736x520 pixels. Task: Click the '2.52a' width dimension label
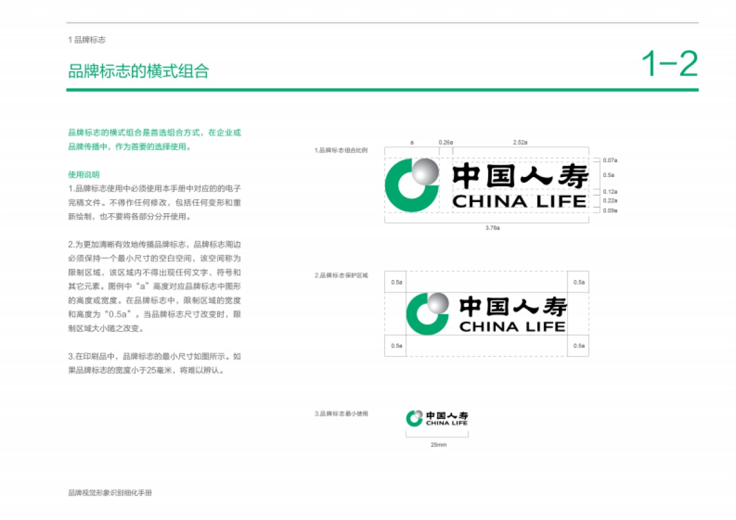point(519,143)
